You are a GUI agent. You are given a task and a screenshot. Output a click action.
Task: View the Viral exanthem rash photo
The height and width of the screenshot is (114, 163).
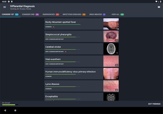coord(111,61)
